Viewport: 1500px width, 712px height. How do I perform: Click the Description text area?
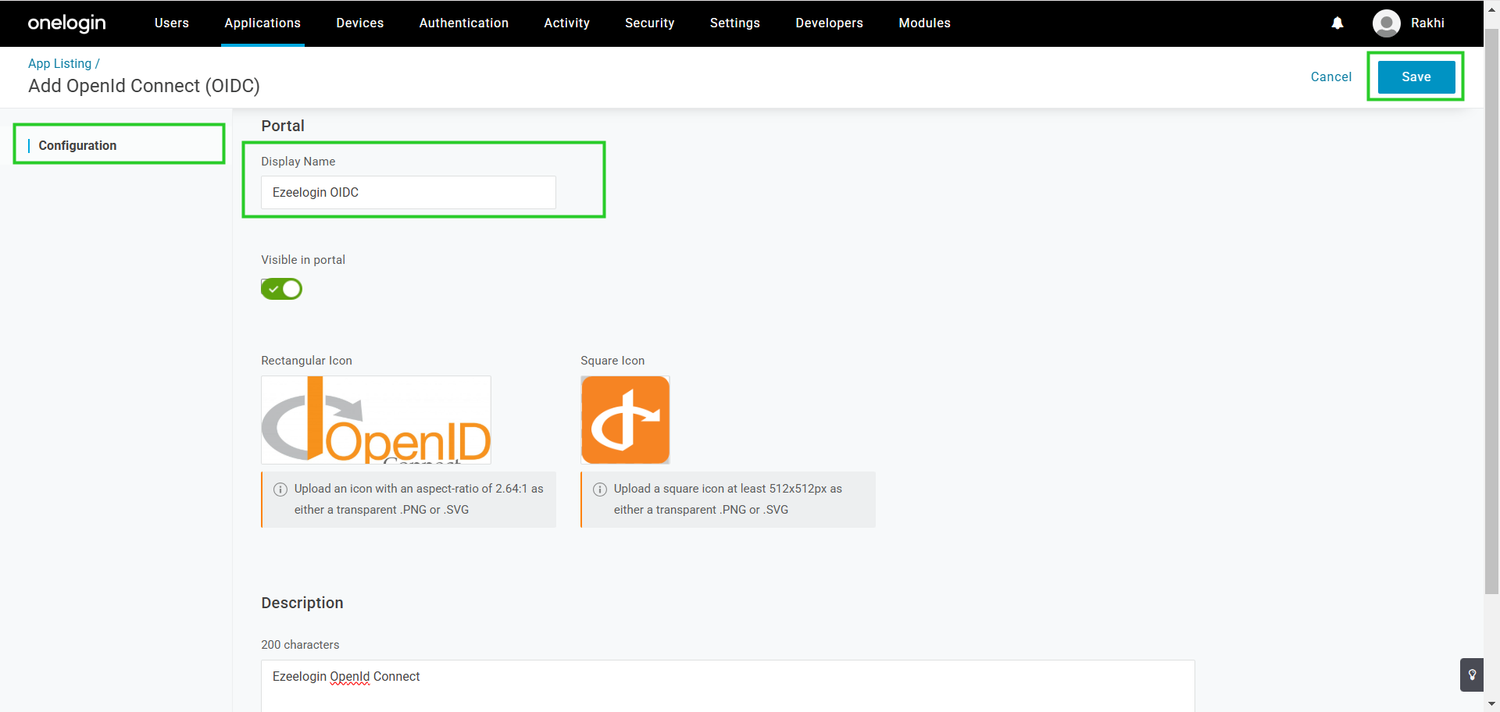(x=728, y=685)
